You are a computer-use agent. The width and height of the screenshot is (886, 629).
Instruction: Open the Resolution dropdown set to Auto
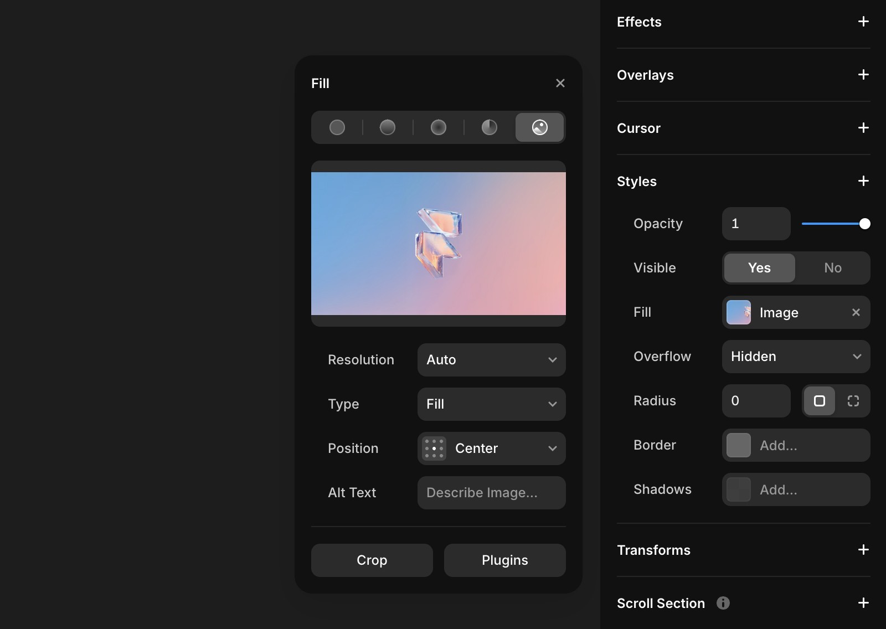(492, 360)
